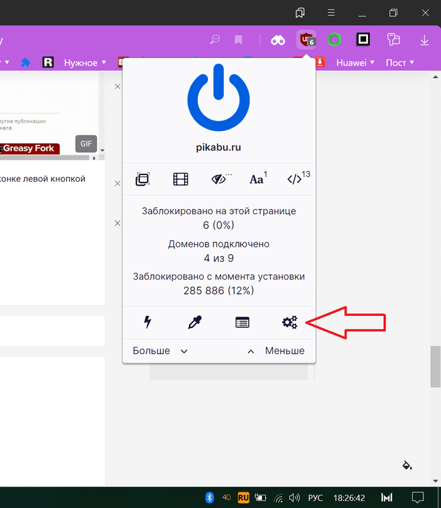
Task: Open Windows notification center icon
Action: click(418, 497)
